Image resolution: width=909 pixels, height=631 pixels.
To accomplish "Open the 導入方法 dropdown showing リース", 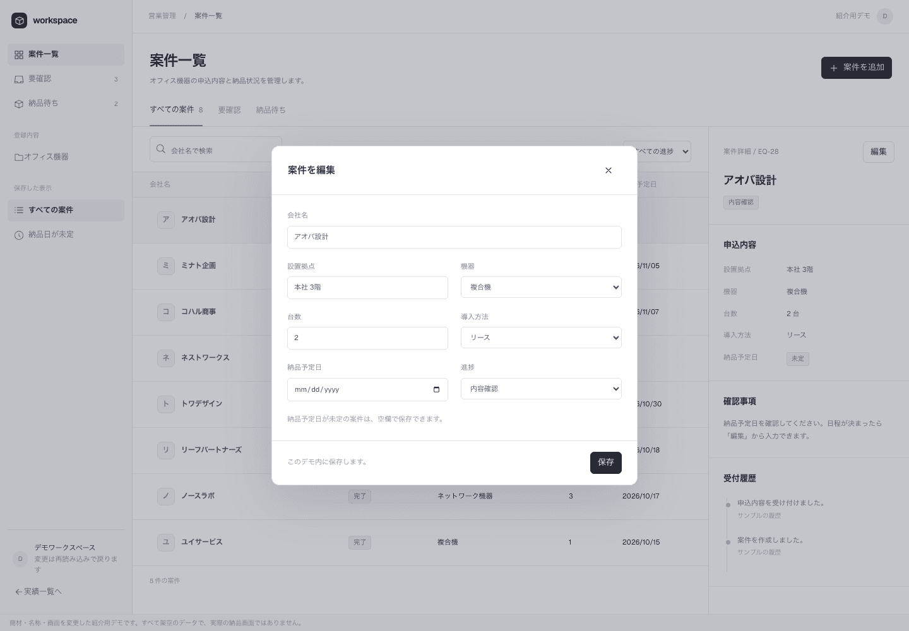I will point(541,338).
